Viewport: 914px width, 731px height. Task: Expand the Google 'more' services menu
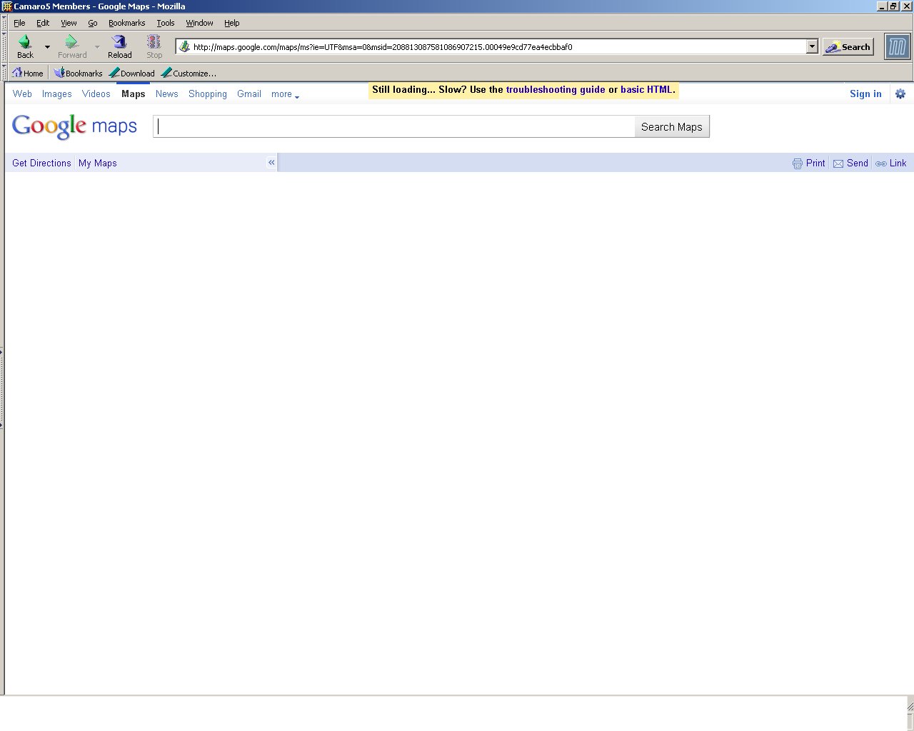285,94
